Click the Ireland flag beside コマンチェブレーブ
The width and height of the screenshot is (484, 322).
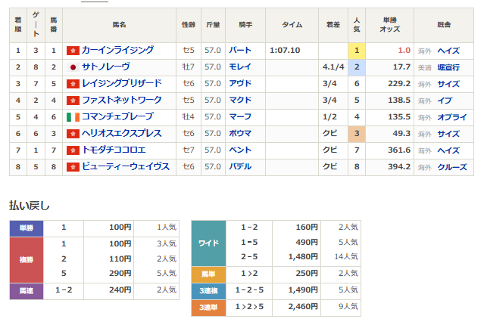point(73,117)
